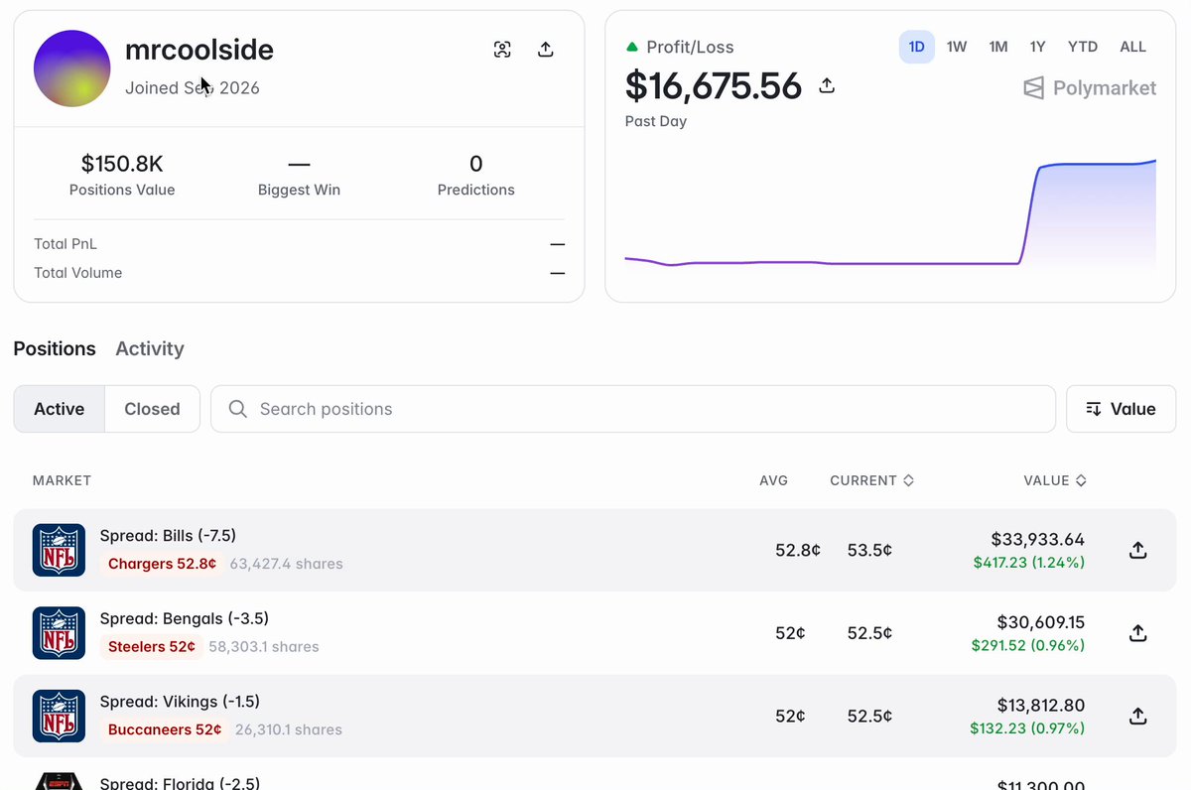This screenshot has width=1191, height=790.
Task: Click the NFL logo for Bengals spread
Action: [x=59, y=633]
